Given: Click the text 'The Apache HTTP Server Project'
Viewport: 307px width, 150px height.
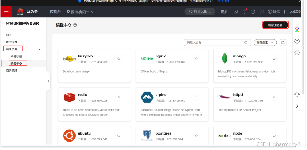Looking at the screenshot, I should coord(240,110).
